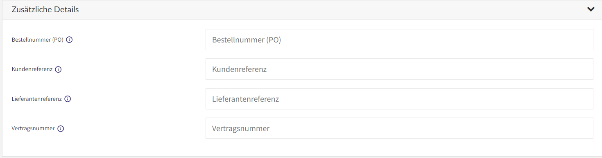Show the Kundenreferenz info tooltip icon

58,69
